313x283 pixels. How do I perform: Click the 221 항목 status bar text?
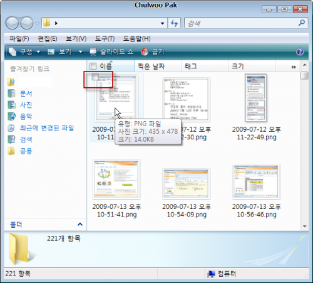tap(18, 274)
